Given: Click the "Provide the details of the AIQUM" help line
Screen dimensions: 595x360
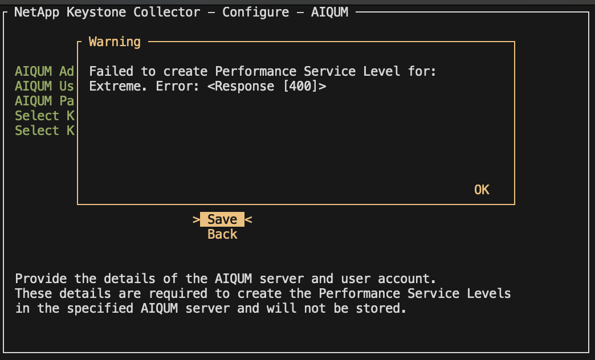Looking at the screenshot, I should pos(225,279).
